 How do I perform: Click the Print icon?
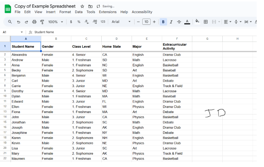(34, 22)
